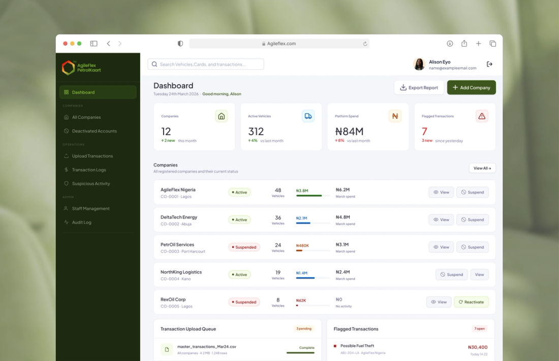
Task: Suspend AgileFlex Nigeria company
Action: pyautogui.click(x=473, y=192)
